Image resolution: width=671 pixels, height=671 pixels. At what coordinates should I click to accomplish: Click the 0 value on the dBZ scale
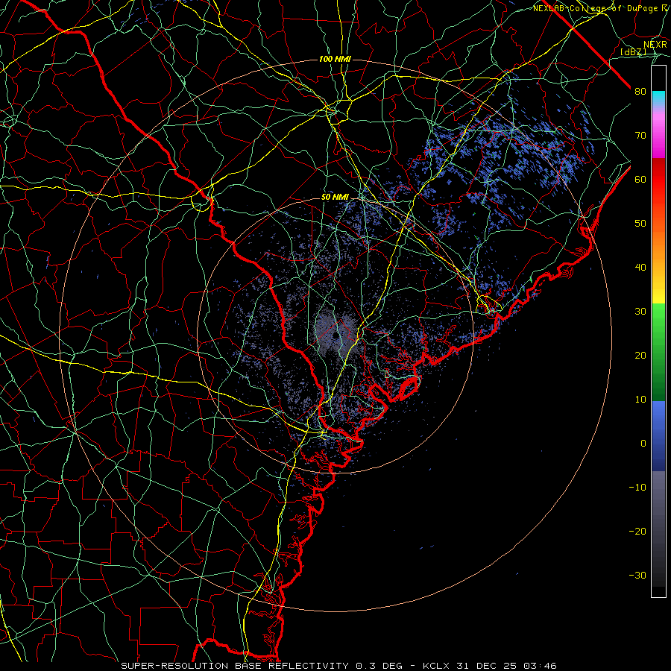[x=643, y=444]
